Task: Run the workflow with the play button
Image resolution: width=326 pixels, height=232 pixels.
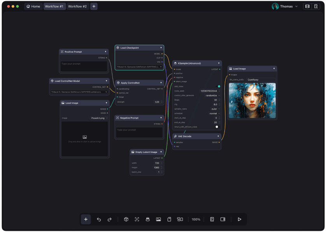Action: (x=239, y=220)
